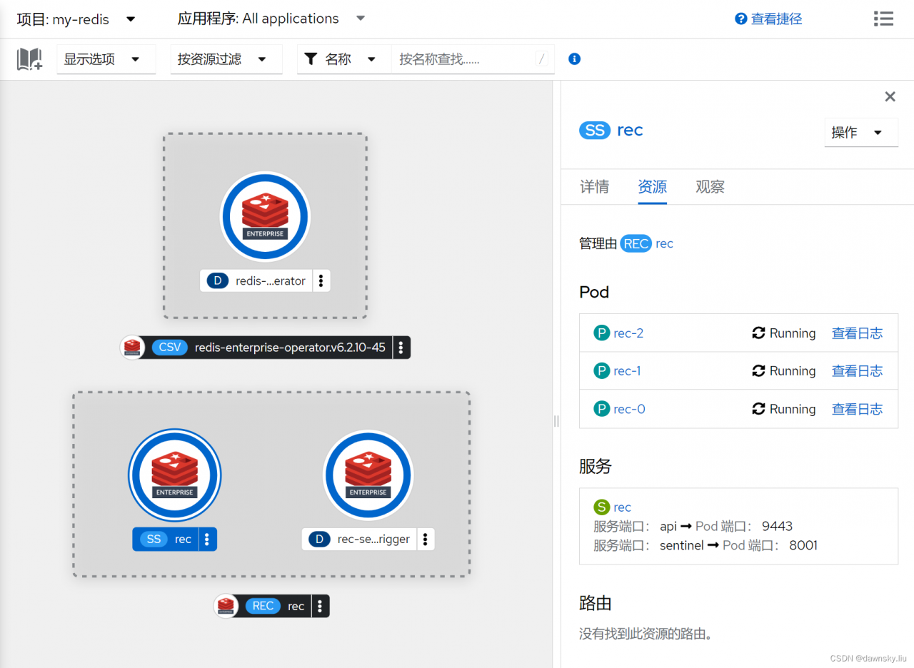Open 查看日志 for pod rec-2
The width and height of the screenshot is (914, 668).
click(x=857, y=333)
